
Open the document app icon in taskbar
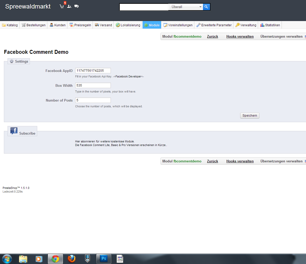pos(120,259)
